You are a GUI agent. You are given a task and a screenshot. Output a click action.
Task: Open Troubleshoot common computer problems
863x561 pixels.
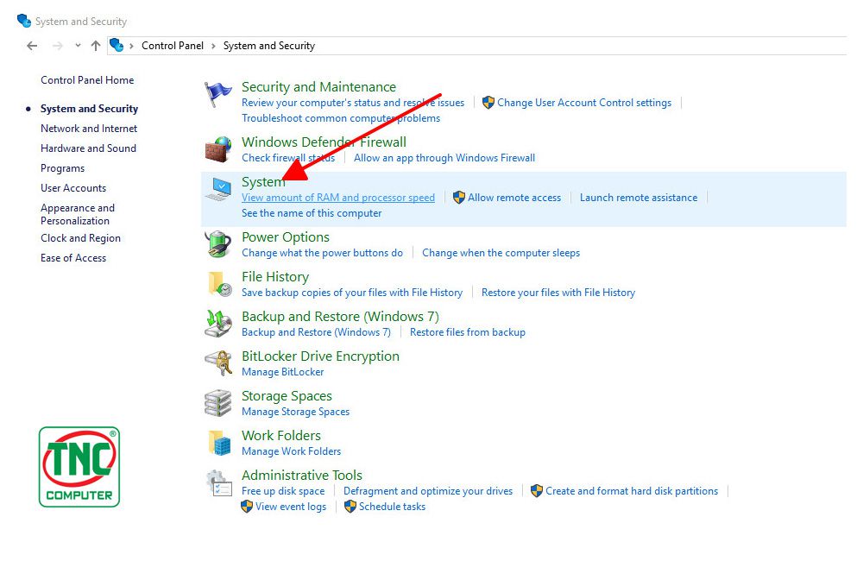click(341, 118)
